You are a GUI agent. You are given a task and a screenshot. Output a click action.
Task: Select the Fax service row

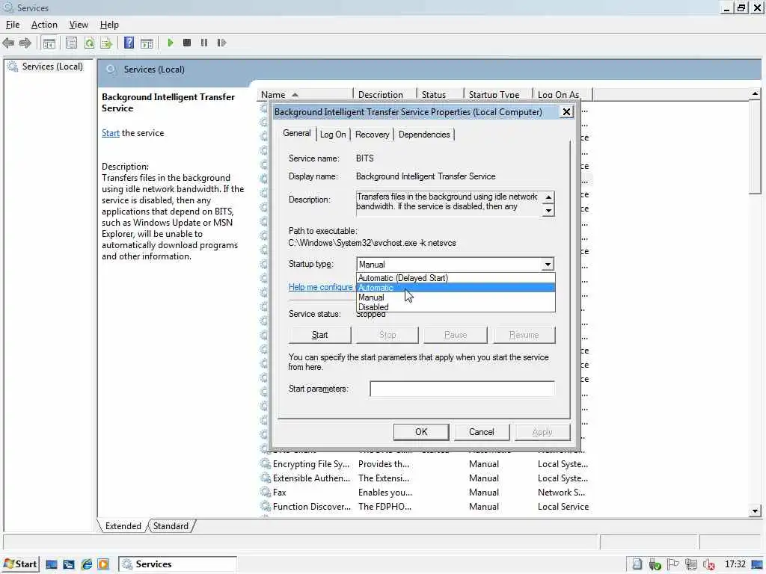coord(424,493)
